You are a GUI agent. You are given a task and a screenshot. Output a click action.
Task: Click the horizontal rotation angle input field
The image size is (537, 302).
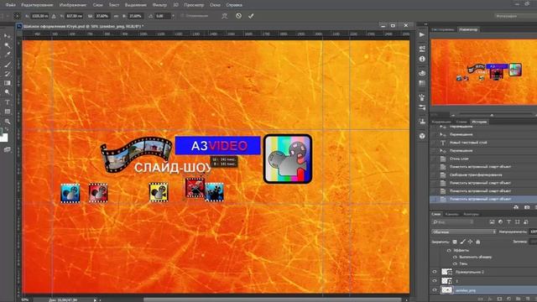162,16
